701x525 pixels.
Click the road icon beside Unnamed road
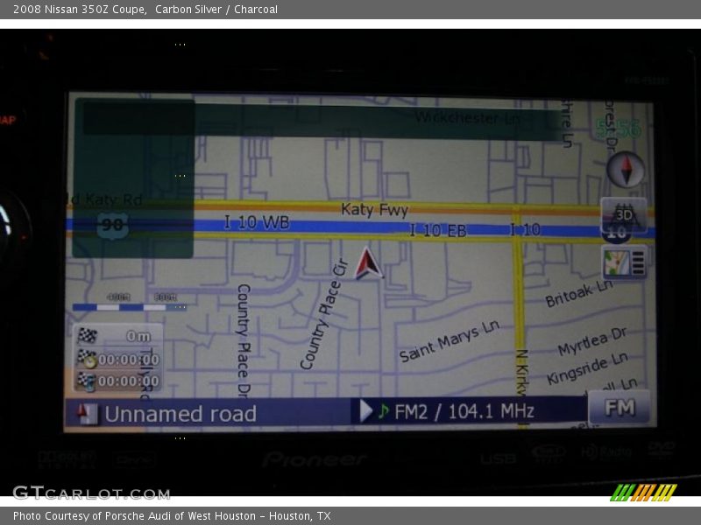click(88, 414)
